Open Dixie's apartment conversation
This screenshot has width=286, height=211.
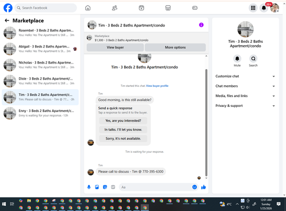(x=40, y=81)
